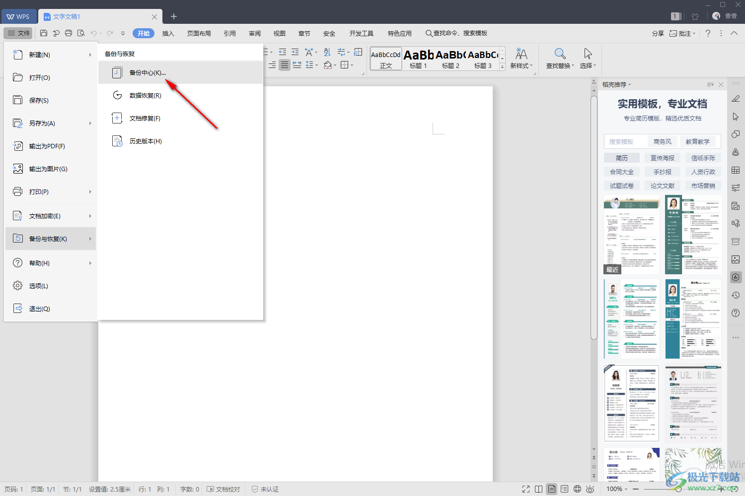Open the new tab plus button
The image size is (745, 496).
coord(174,16)
